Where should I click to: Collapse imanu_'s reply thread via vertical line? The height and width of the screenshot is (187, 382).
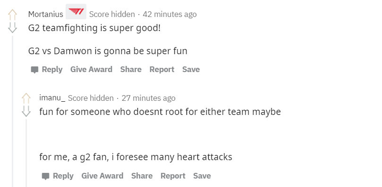click(26, 153)
